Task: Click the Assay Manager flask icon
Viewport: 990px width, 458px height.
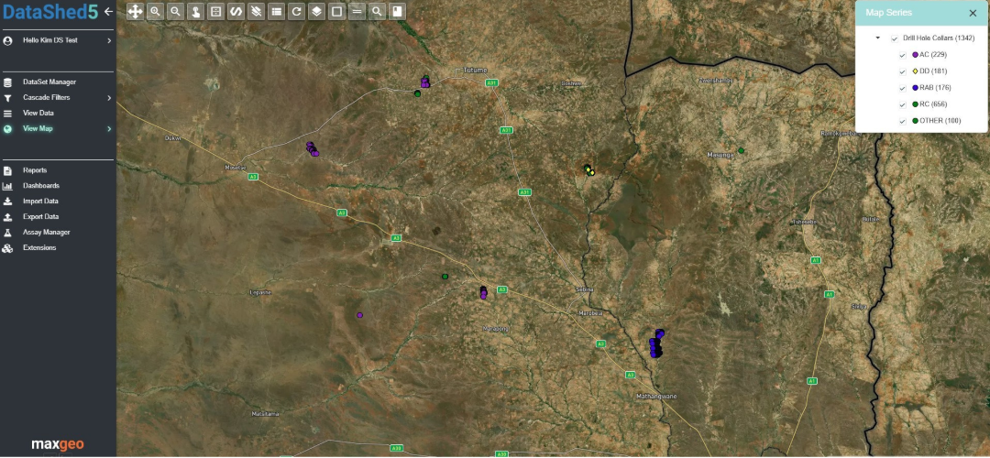Action: pyautogui.click(x=7, y=232)
